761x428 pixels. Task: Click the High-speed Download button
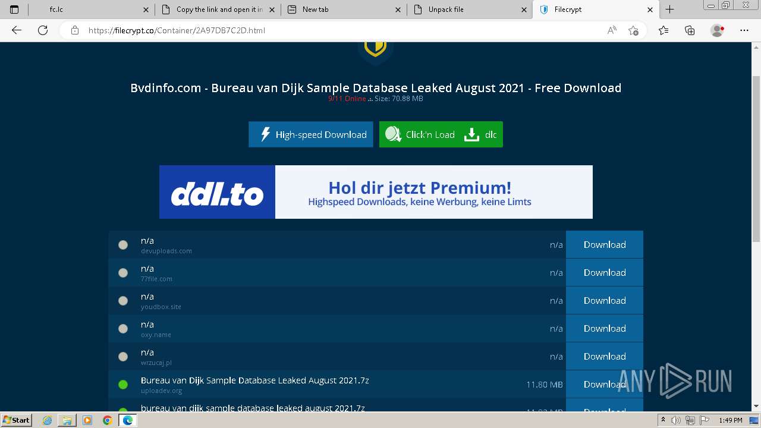311,134
